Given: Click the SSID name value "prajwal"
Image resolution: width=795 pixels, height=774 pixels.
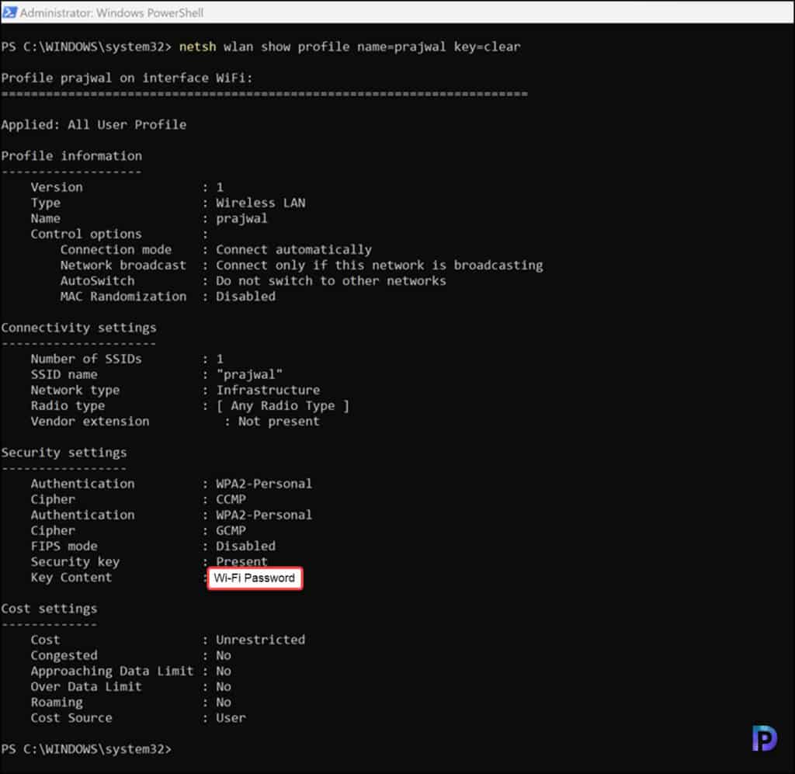Looking at the screenshot, I should (x=249, y=375).
